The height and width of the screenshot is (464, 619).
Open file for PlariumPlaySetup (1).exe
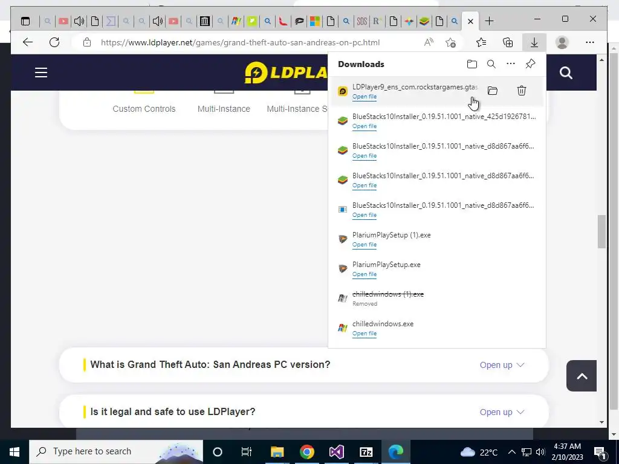coord(365,245)
